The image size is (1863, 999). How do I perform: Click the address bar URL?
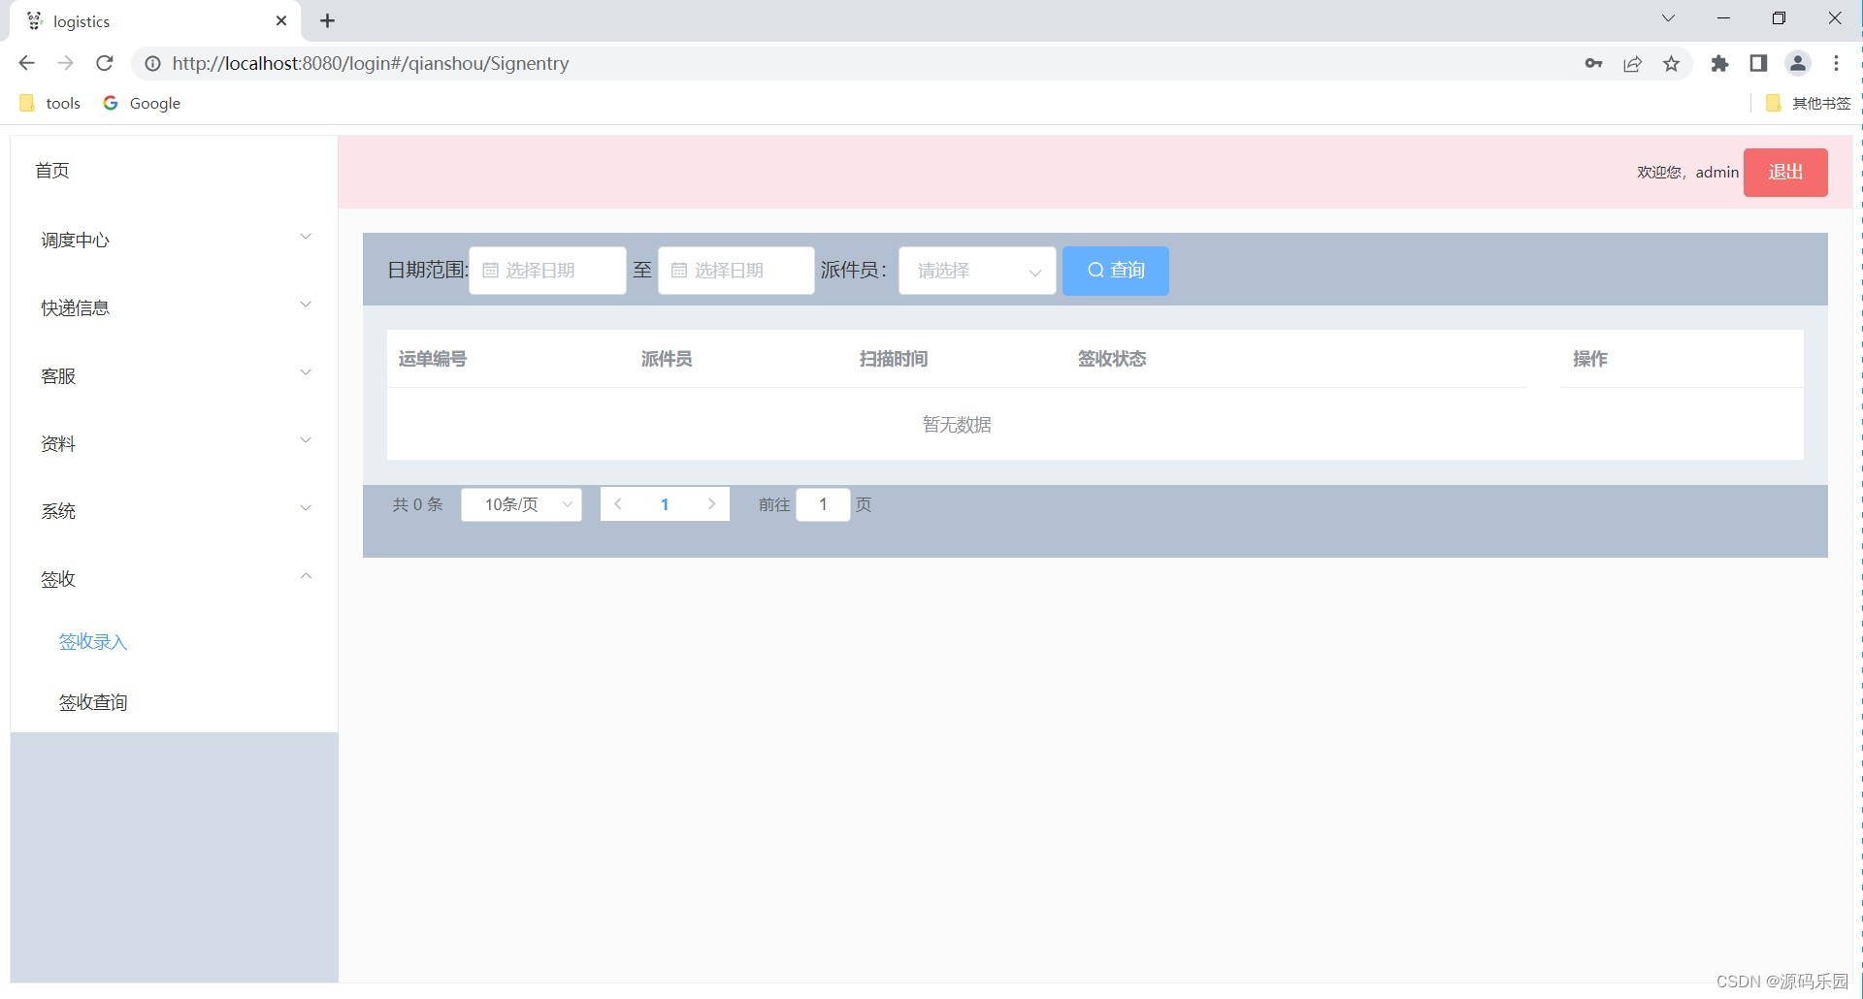371,63
